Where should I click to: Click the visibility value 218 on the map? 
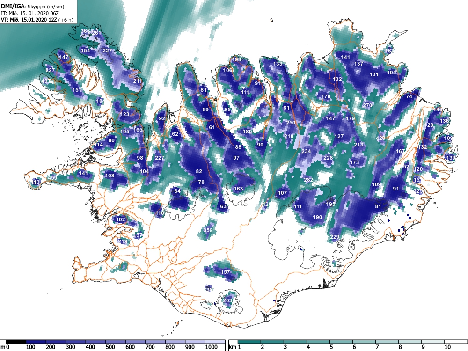pos(289,136)
